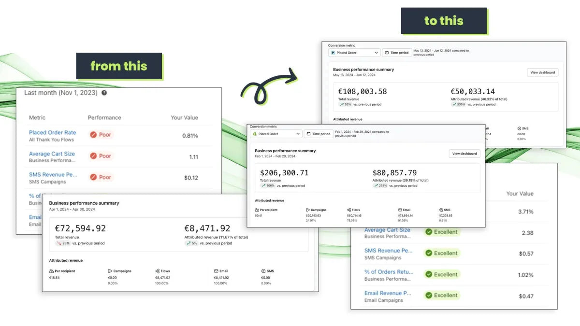The height and width of the screenshot is (326, 580).
Task: Click the SMS icon in the April 2024 summary
Action: coord(263,271)
